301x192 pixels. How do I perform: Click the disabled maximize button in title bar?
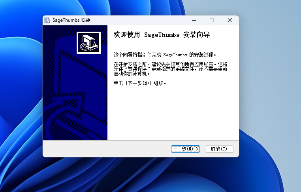(x=212, y=20)
